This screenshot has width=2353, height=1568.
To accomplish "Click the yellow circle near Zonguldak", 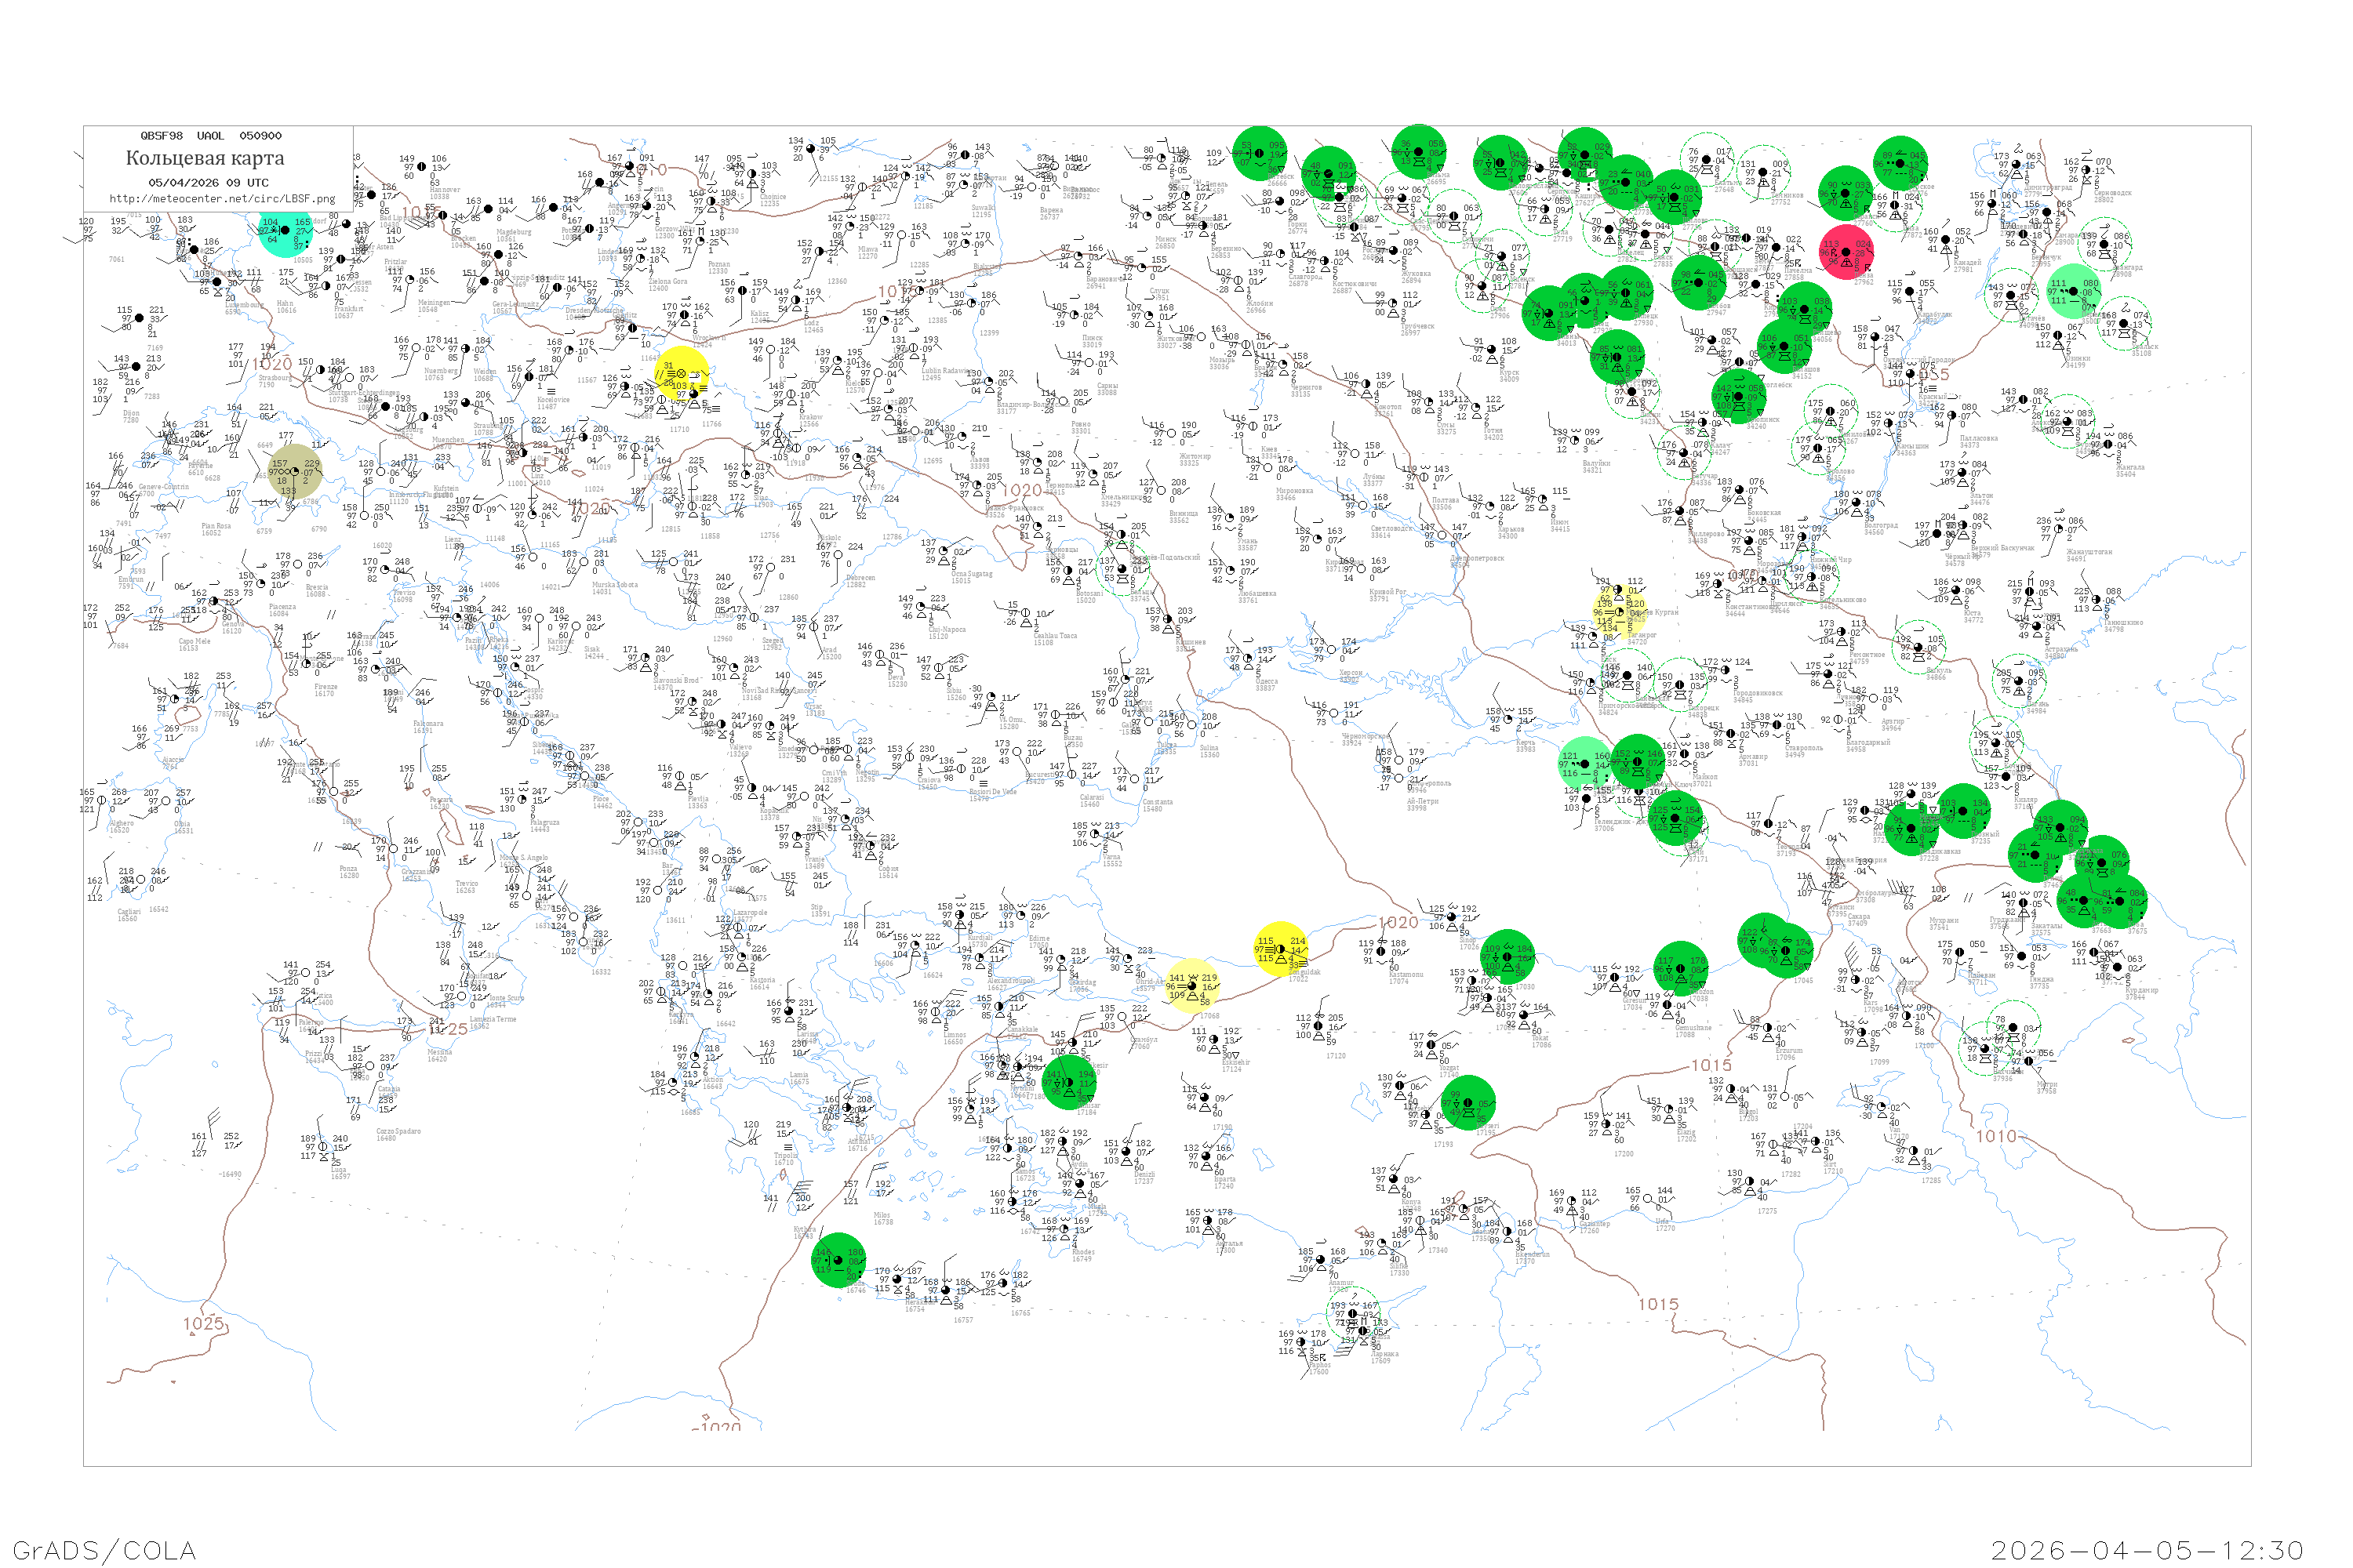I will click(1281, 949).
